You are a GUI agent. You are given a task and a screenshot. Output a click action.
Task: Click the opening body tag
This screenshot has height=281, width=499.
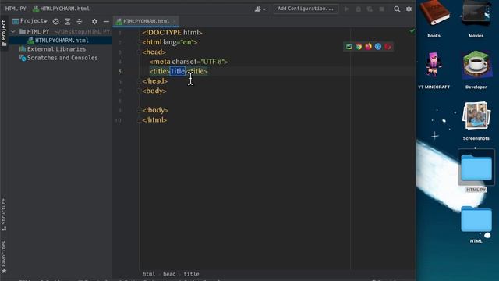[154, 91]
